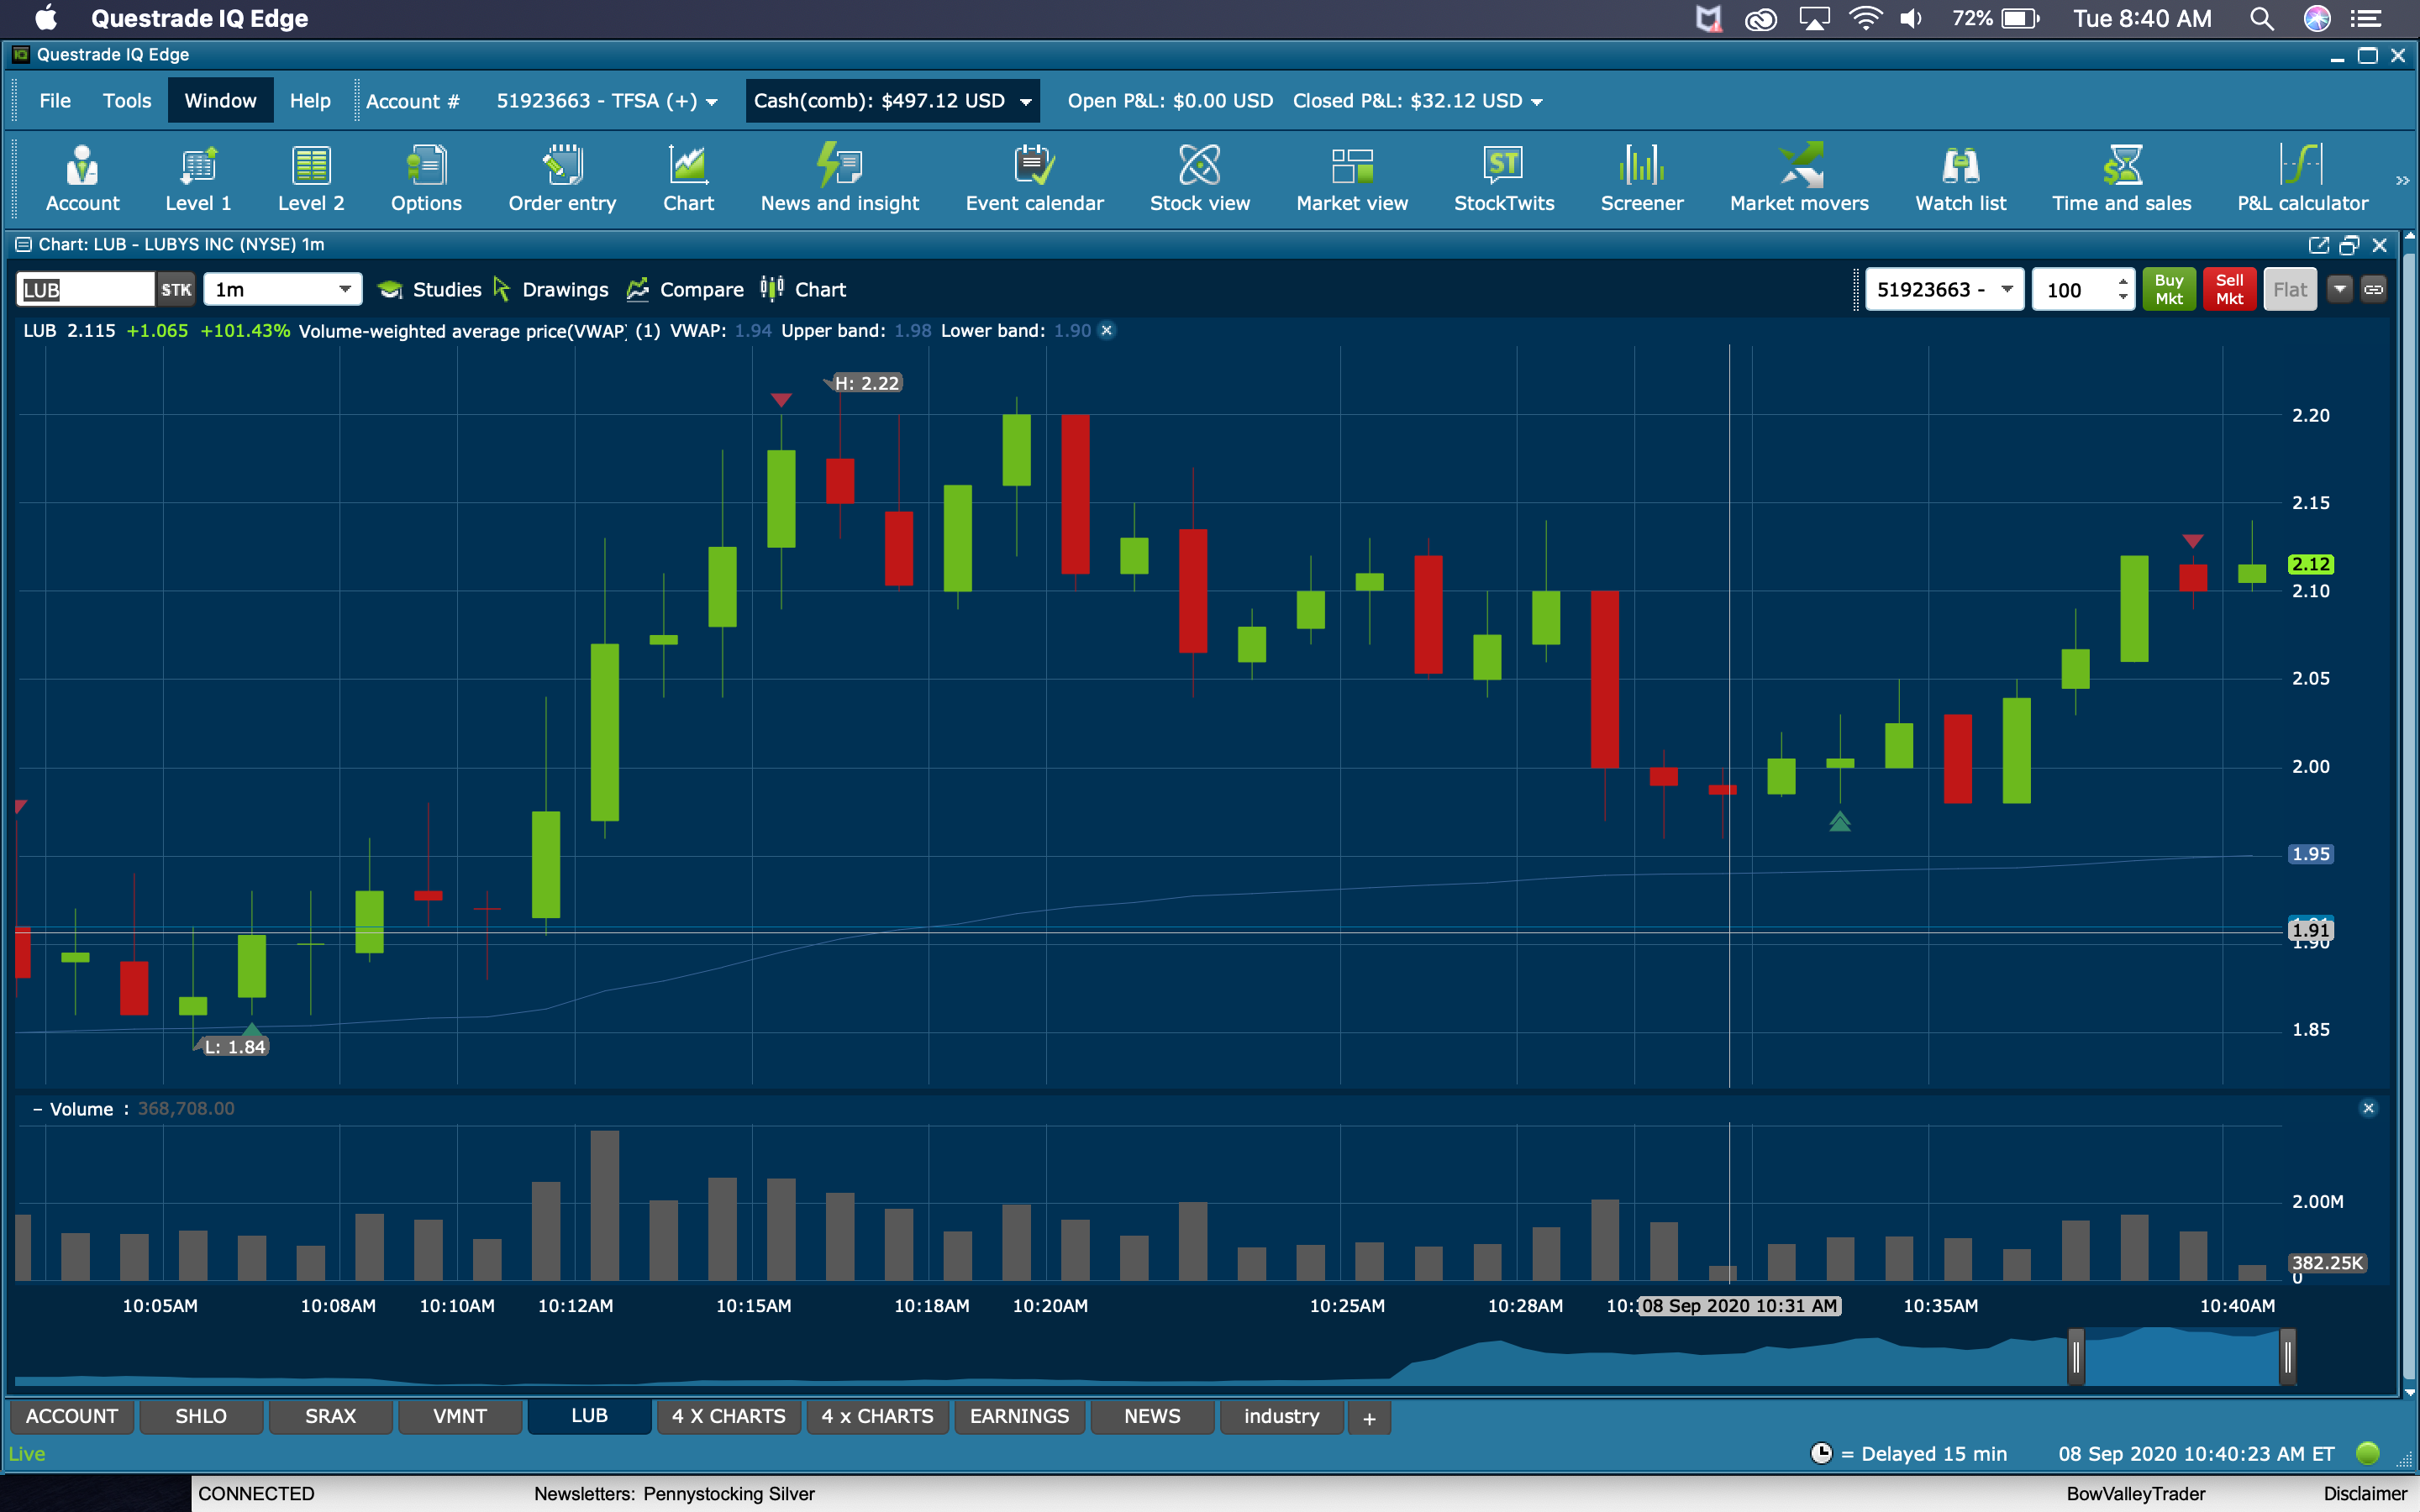Click the Buy Mkt button
This screenshot has width=2420, height=1512.
[2168, 290]
